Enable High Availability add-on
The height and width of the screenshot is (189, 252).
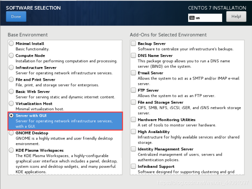(x=133, y=132)
